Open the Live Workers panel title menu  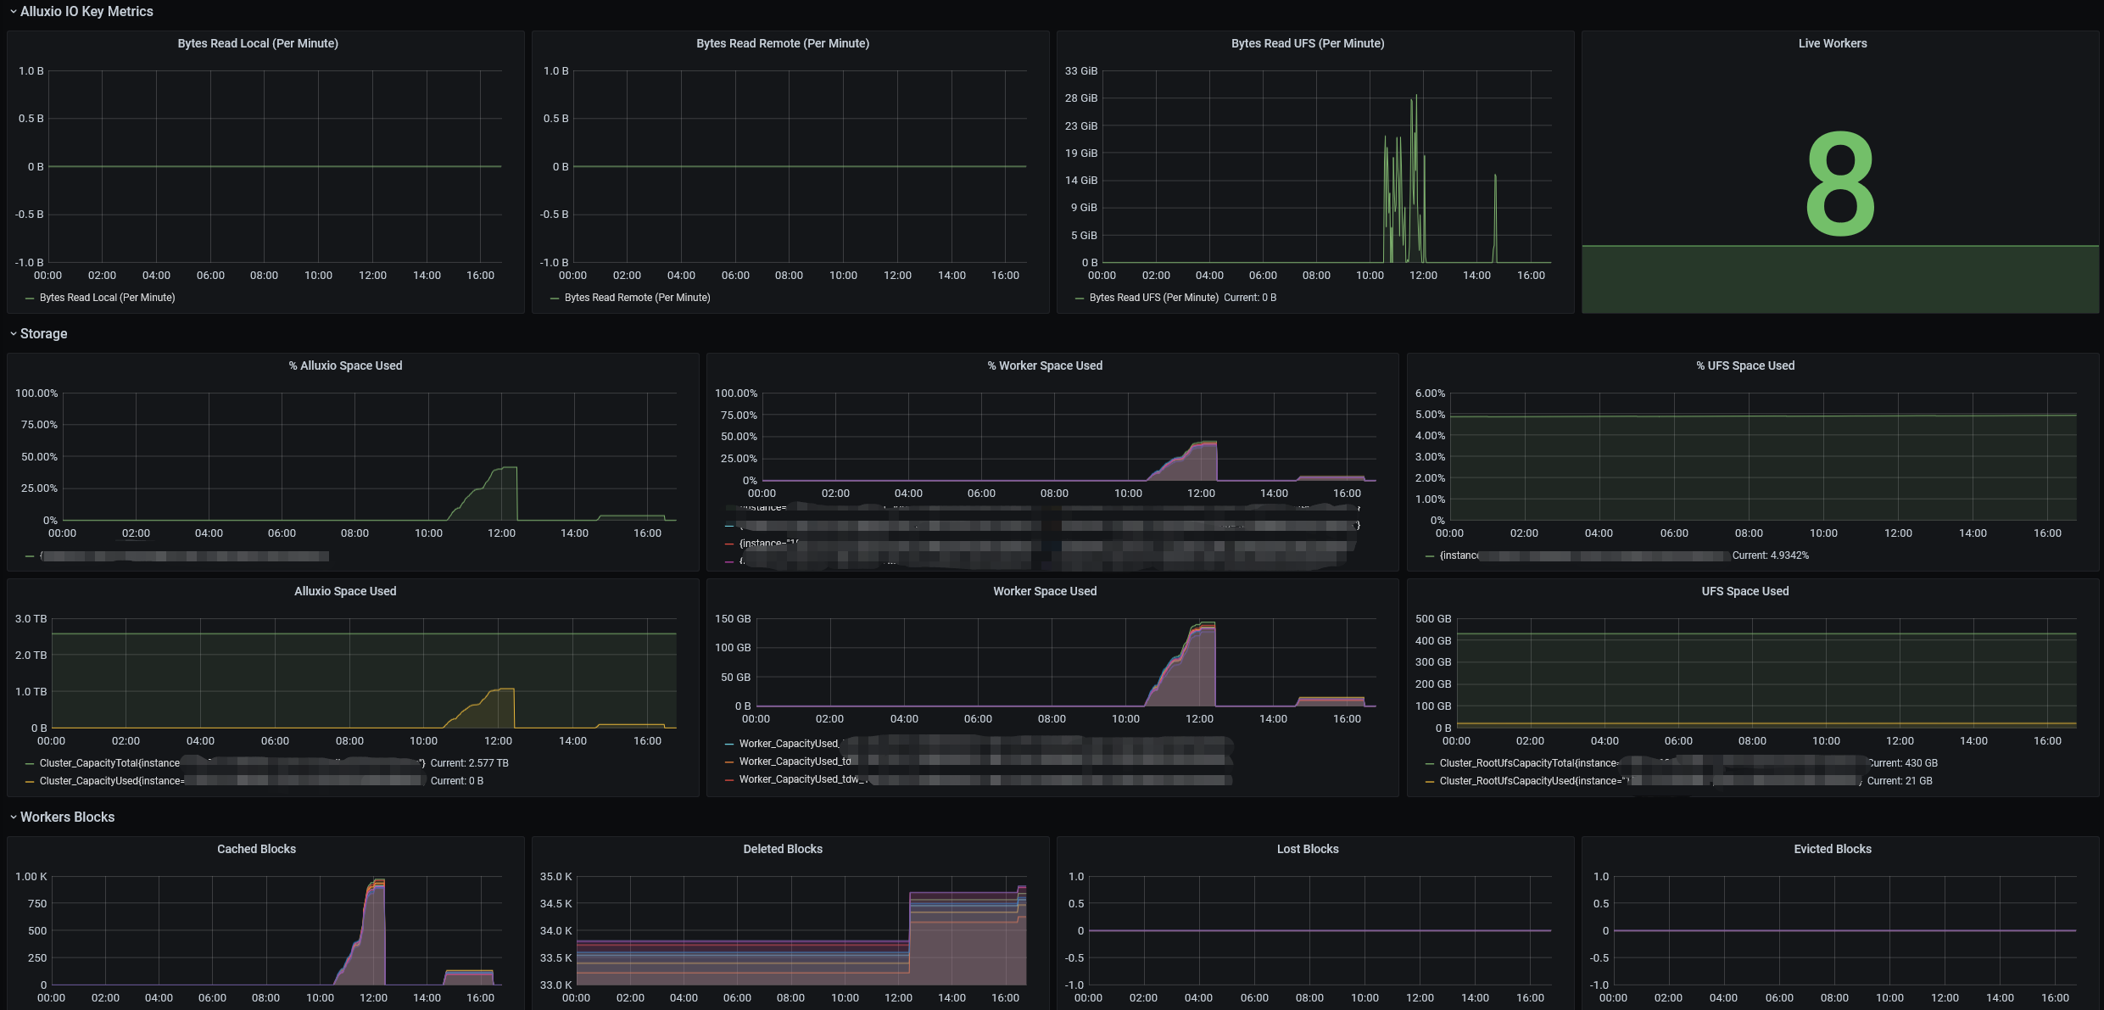1832,43
